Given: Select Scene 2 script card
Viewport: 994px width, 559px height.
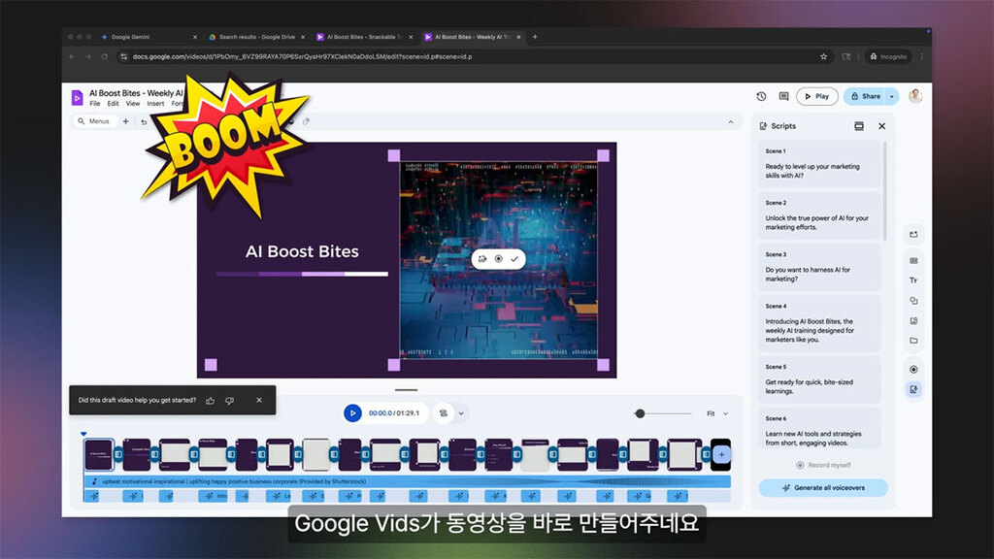Looking at the screenshot, I should 819,215.
